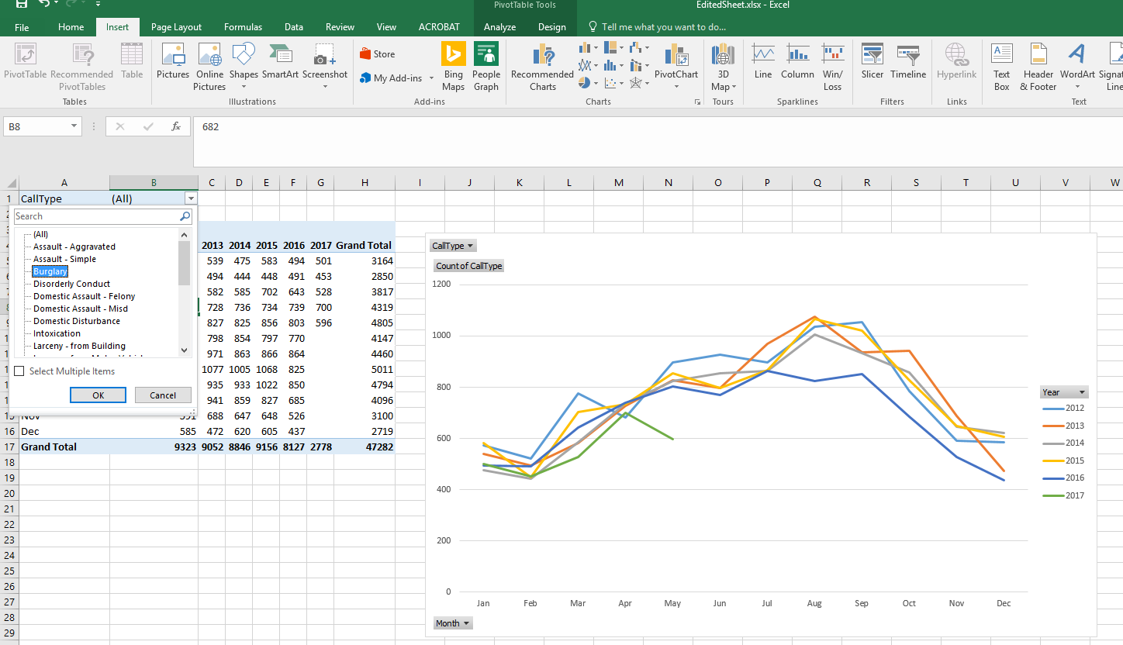Insert a Hyperlink

point(956,65)
